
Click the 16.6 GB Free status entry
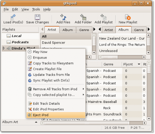(114, 128)
